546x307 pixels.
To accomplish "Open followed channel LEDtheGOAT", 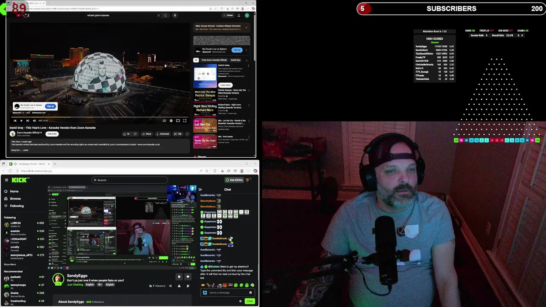I will click(x=23, y=240).
